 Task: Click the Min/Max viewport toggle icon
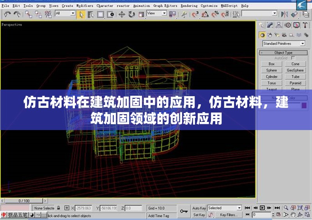click(x=307, y=215)
